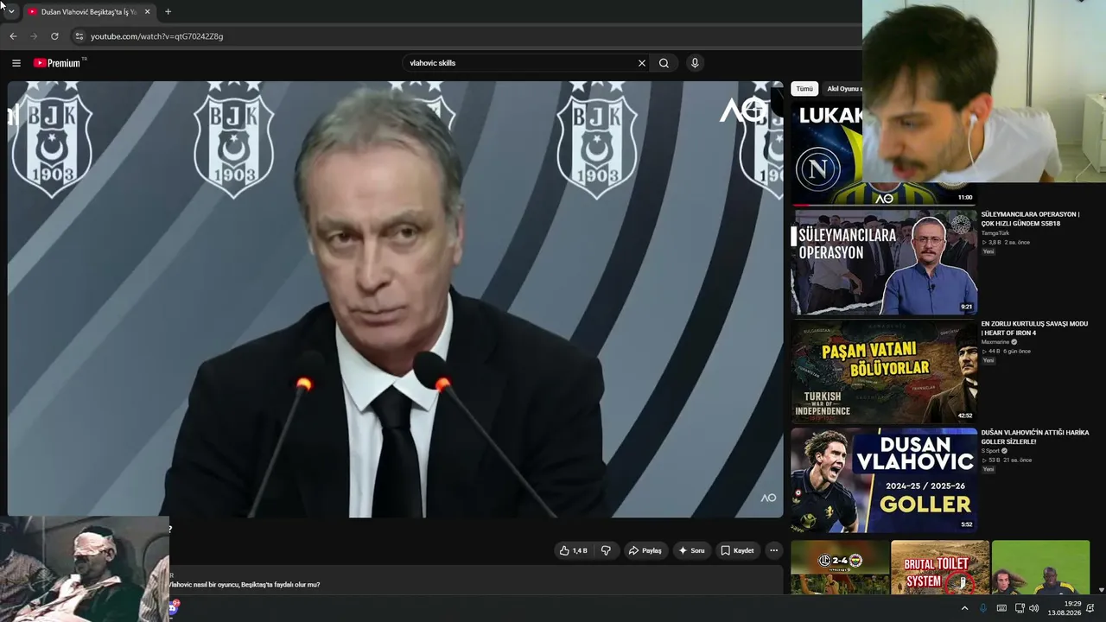Go to YouTube Premium home logo
Image resolution: width=1106 pixels, height=622 pixels.
pyautogui.click(x=60, y=63)
